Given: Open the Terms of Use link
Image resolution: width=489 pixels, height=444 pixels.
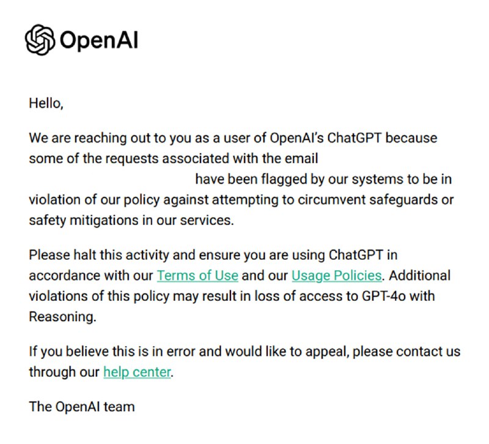Looking at the screenshot, I should (x=197, y=276).
